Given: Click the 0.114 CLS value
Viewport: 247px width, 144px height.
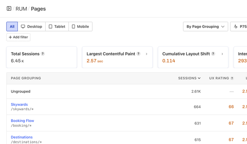Looking at the screenshot, I should coord(169,61).
